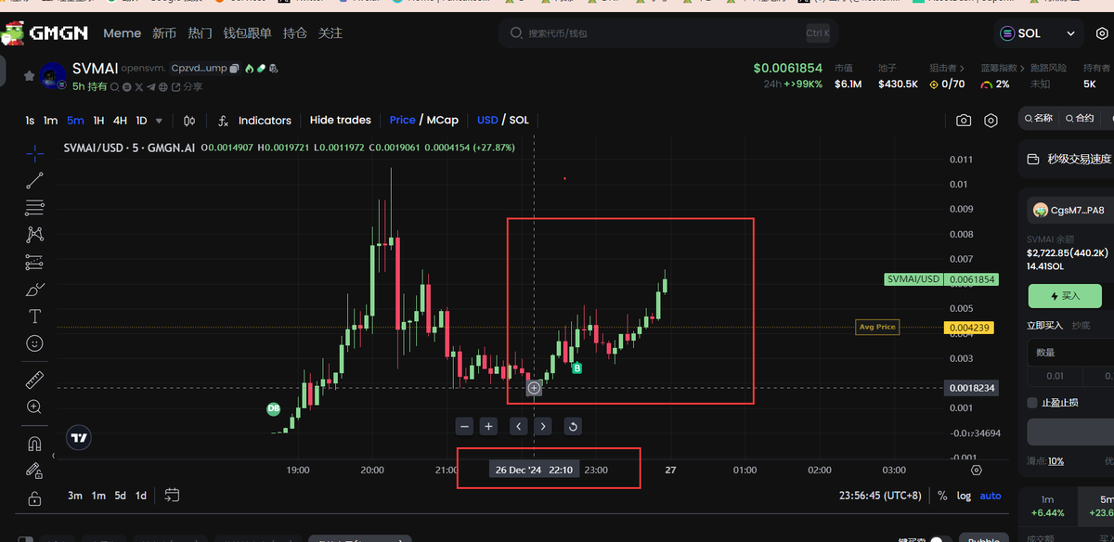Go to GMGN home logo
Viewport: 1114px width, 542px height.
click(x=45, y=33)
